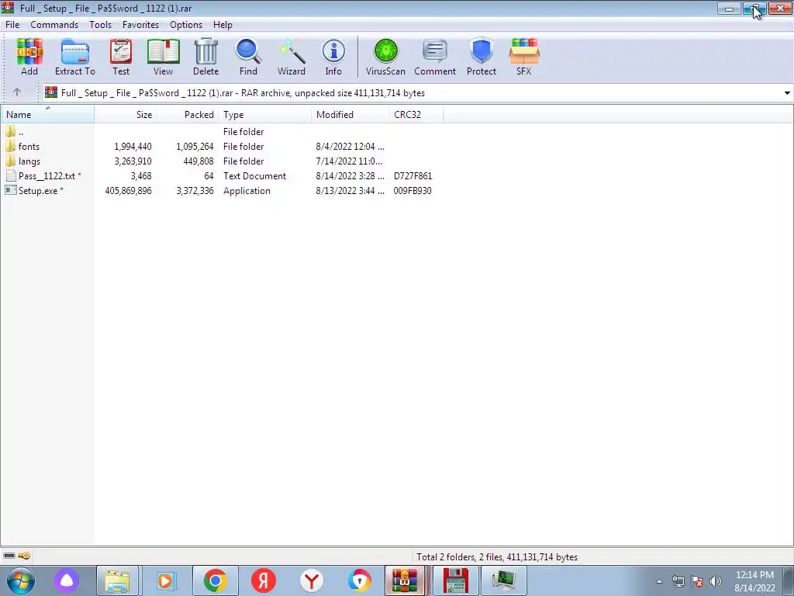The height and width of the screenshot is (596, 794).
Task: Click the taskbar clock showing 12:14 PM
Action: tap(754, 575)
